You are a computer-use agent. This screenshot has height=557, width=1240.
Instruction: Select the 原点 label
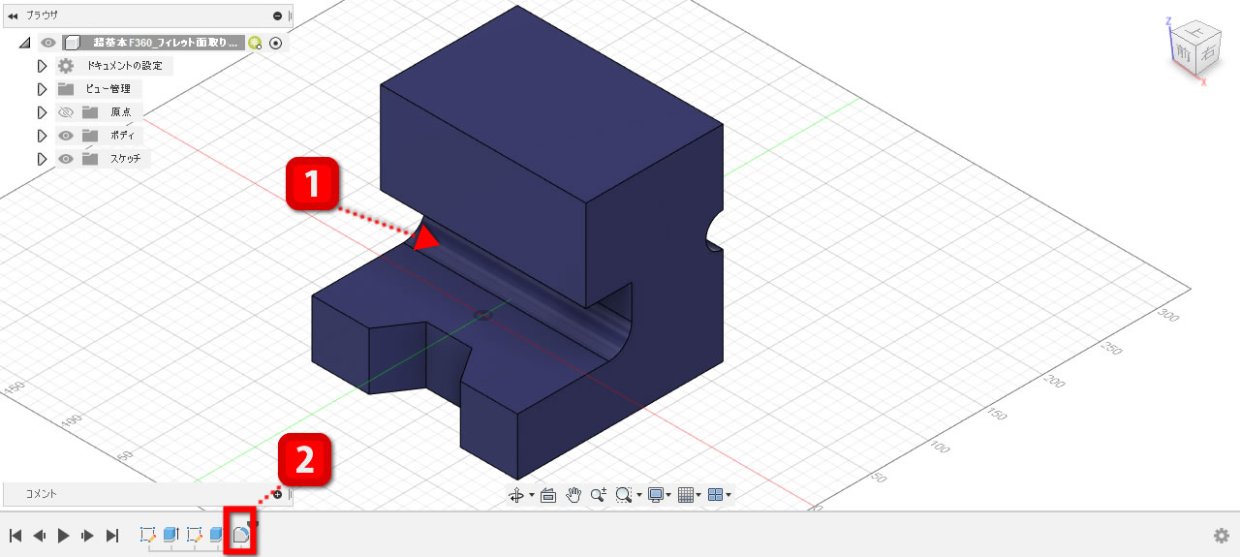pyautogui.click(x=121, y=112)
